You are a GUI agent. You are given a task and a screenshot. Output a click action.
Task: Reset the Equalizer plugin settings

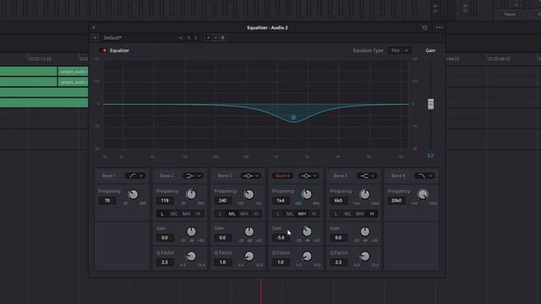(x=424, y=28)
